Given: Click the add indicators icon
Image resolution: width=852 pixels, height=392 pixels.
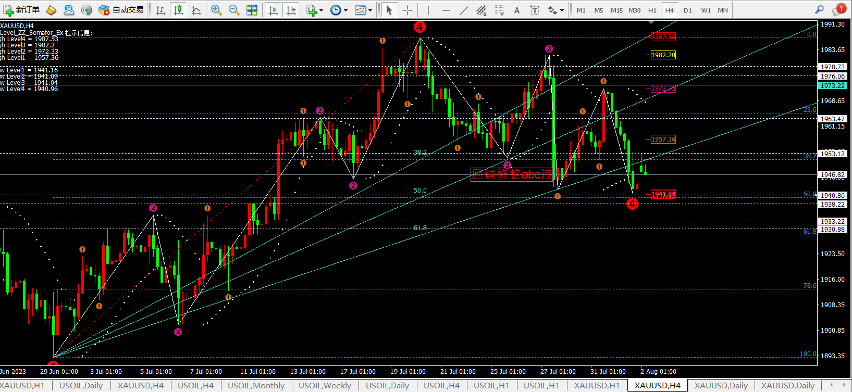Looking at the screenshot, I should point(312,10).
